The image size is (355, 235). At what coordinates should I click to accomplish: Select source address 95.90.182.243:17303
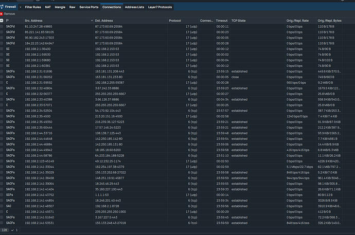click(x=40, y=38)
